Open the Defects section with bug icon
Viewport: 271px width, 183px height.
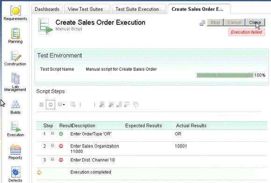click(15, 174)
